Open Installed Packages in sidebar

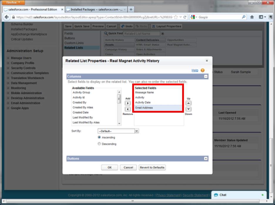point(24,29)
